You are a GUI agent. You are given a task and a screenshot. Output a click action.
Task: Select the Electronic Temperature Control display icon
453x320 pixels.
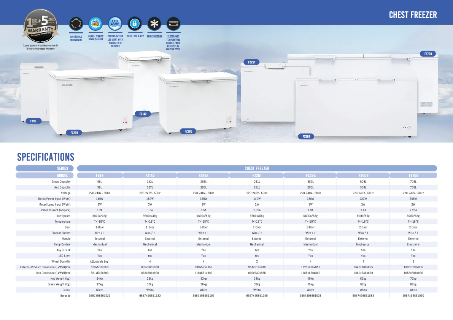pos(173,24)
